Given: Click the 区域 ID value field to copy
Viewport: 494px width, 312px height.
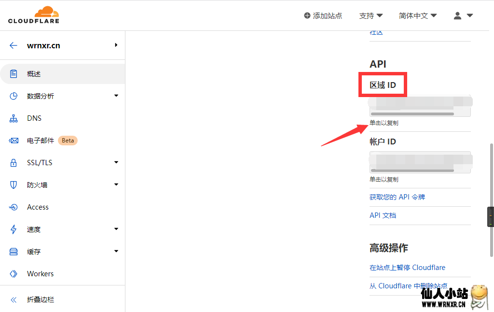Looking at the screenshot, I should 420,106.
